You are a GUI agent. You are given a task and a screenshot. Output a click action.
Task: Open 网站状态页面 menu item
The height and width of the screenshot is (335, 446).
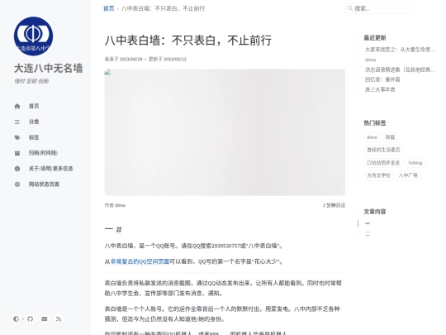pos(44,184)
